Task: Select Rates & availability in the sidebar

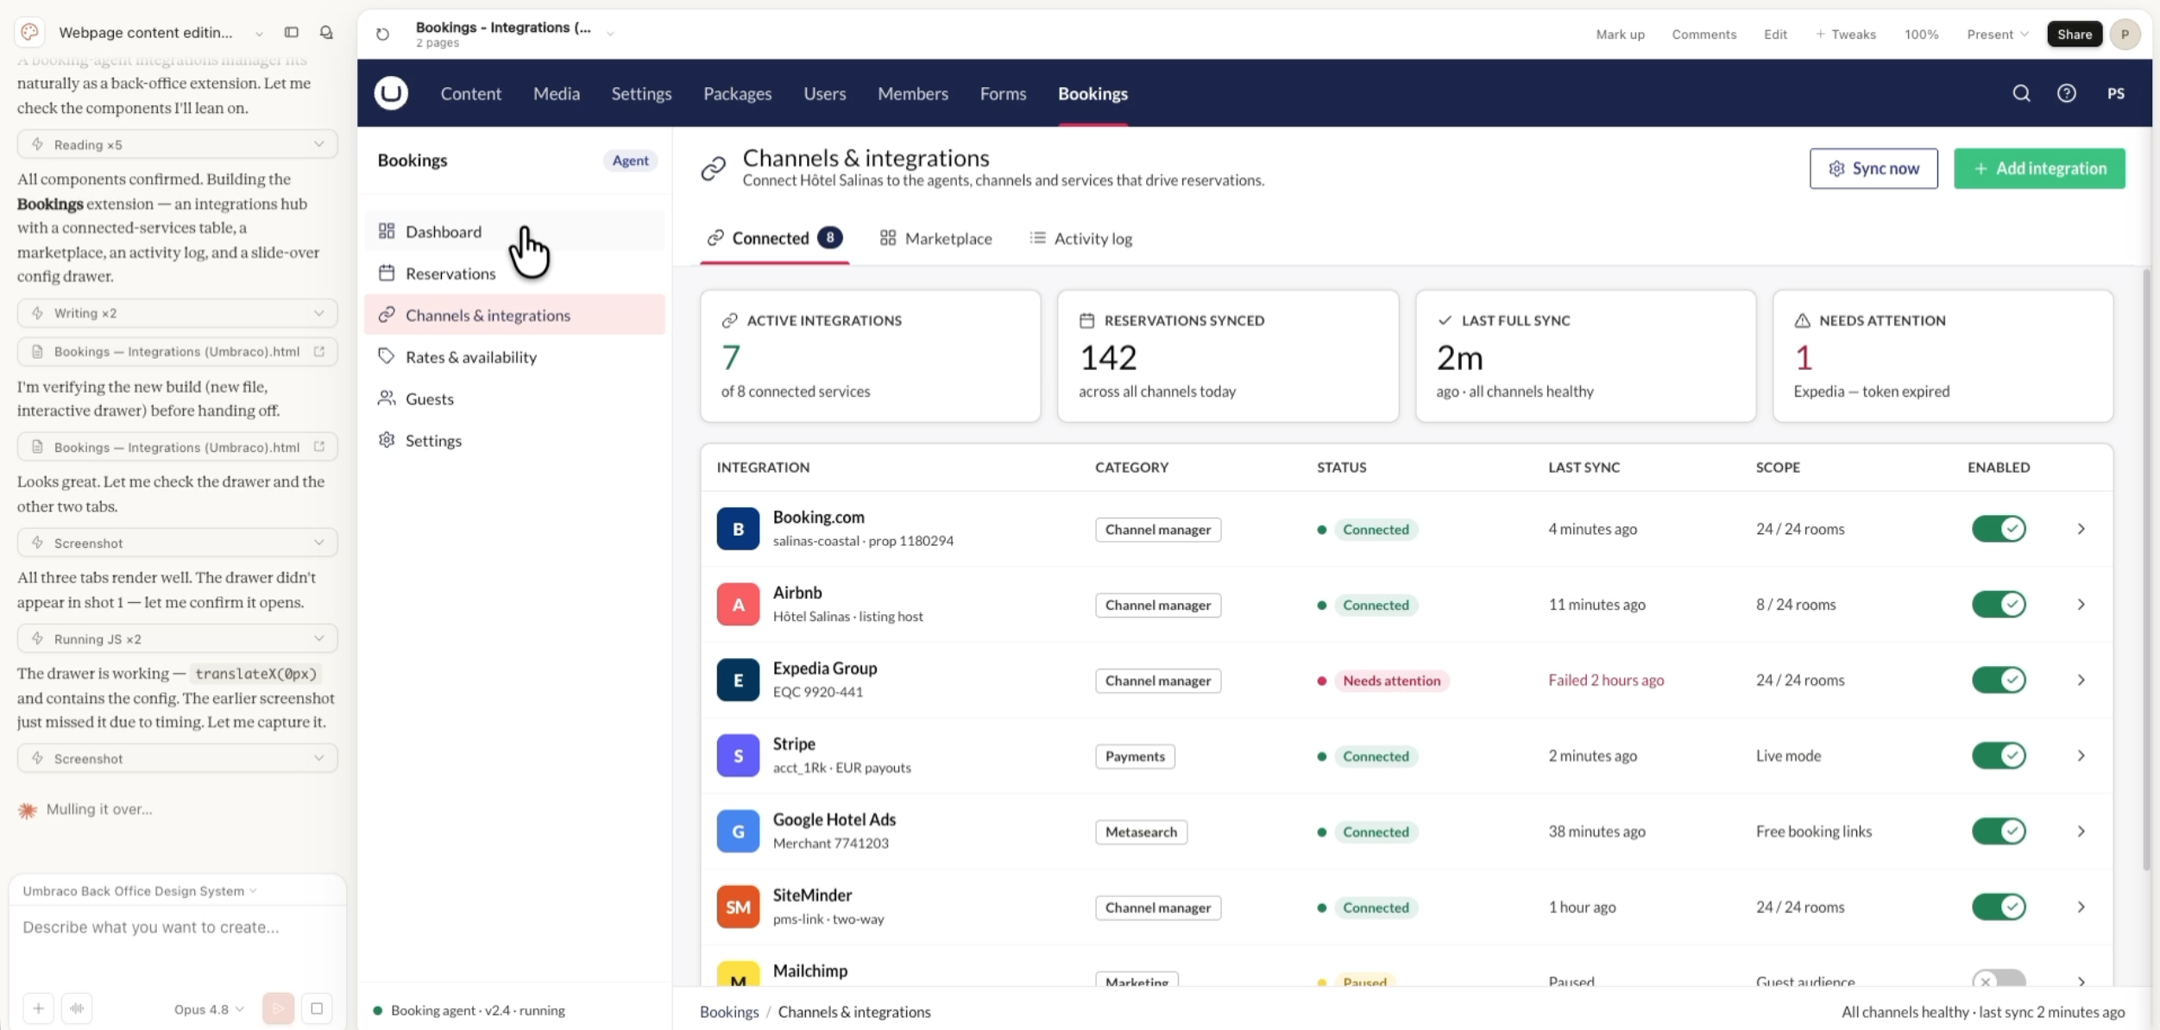Action: tap(514, 357)
